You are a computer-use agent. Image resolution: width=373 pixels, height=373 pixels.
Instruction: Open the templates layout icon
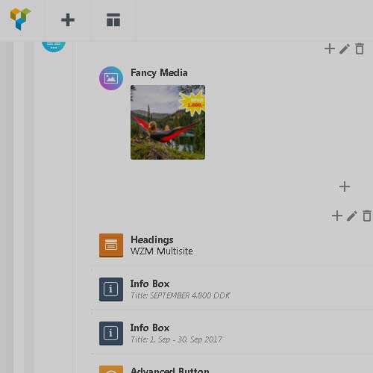113,20
